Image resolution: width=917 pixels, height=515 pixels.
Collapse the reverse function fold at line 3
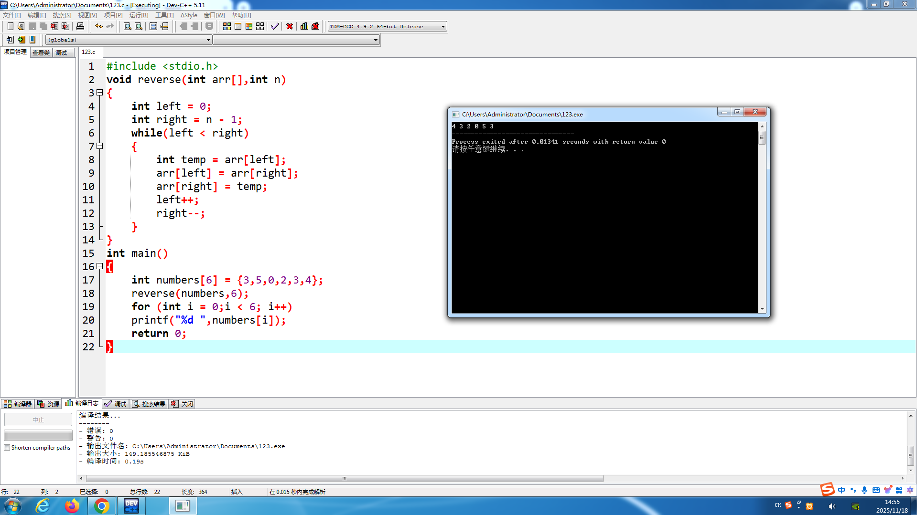tap(100, 93)
